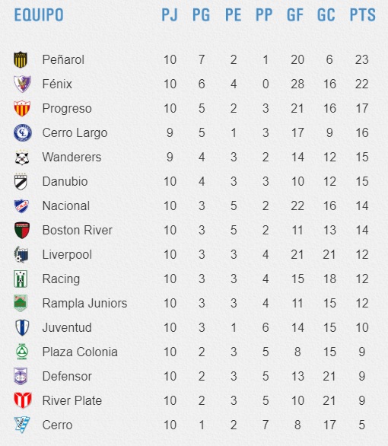Click the Defensor team name

click(x=67, y=376)
